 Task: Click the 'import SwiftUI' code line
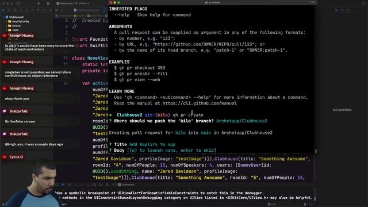90,45
